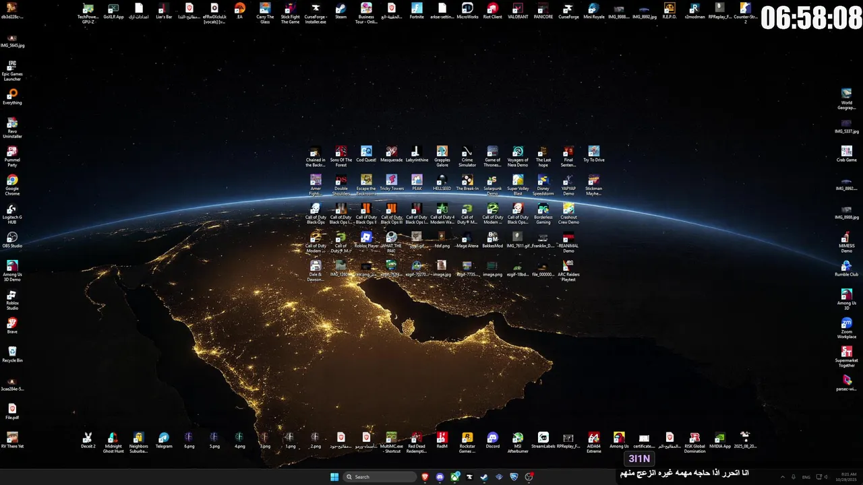Open Brave browser from the taskbar

pyautogui.click(x=425, y=477)
